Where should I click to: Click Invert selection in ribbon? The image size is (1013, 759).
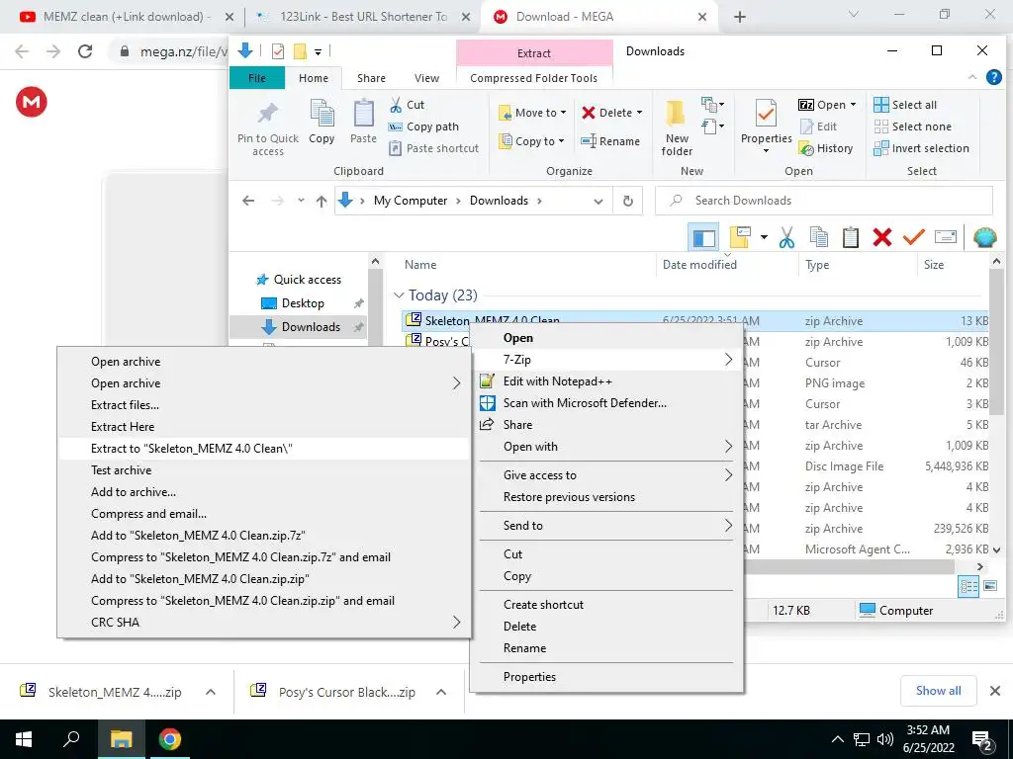(x=921, y=148)
